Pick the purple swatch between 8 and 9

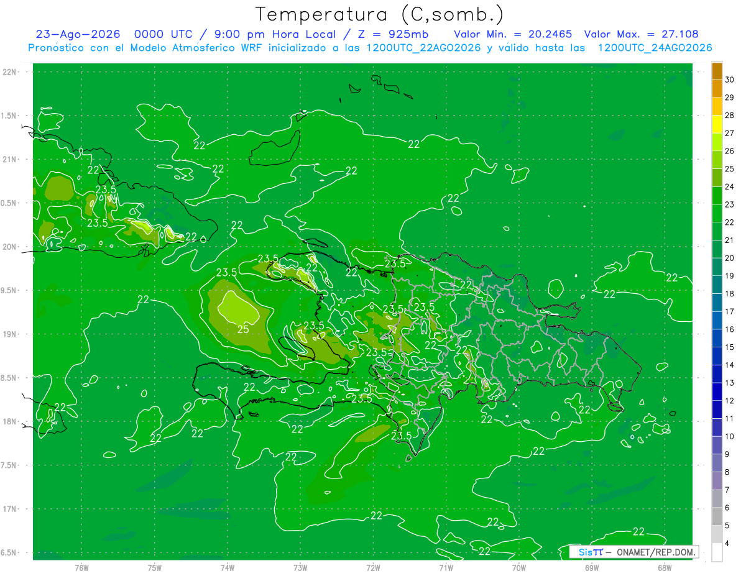click(717, 464)
